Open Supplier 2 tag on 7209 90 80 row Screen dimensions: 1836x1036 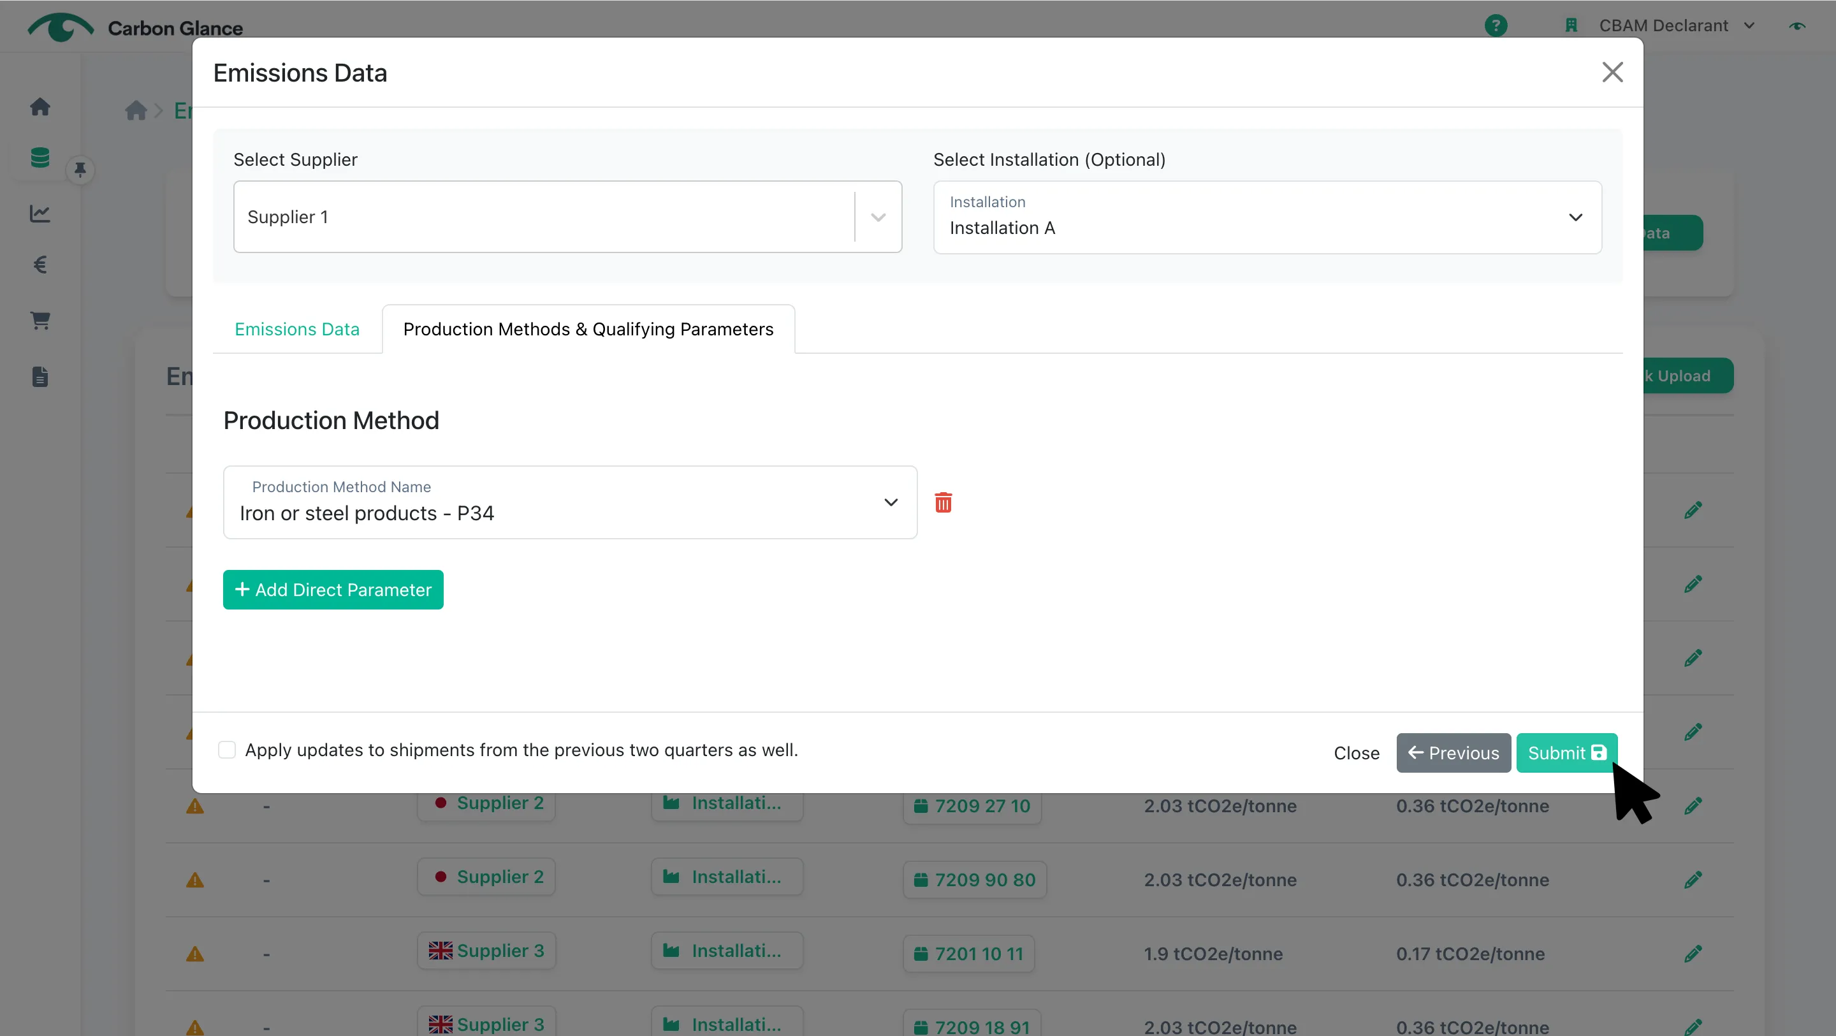(486, 877)
